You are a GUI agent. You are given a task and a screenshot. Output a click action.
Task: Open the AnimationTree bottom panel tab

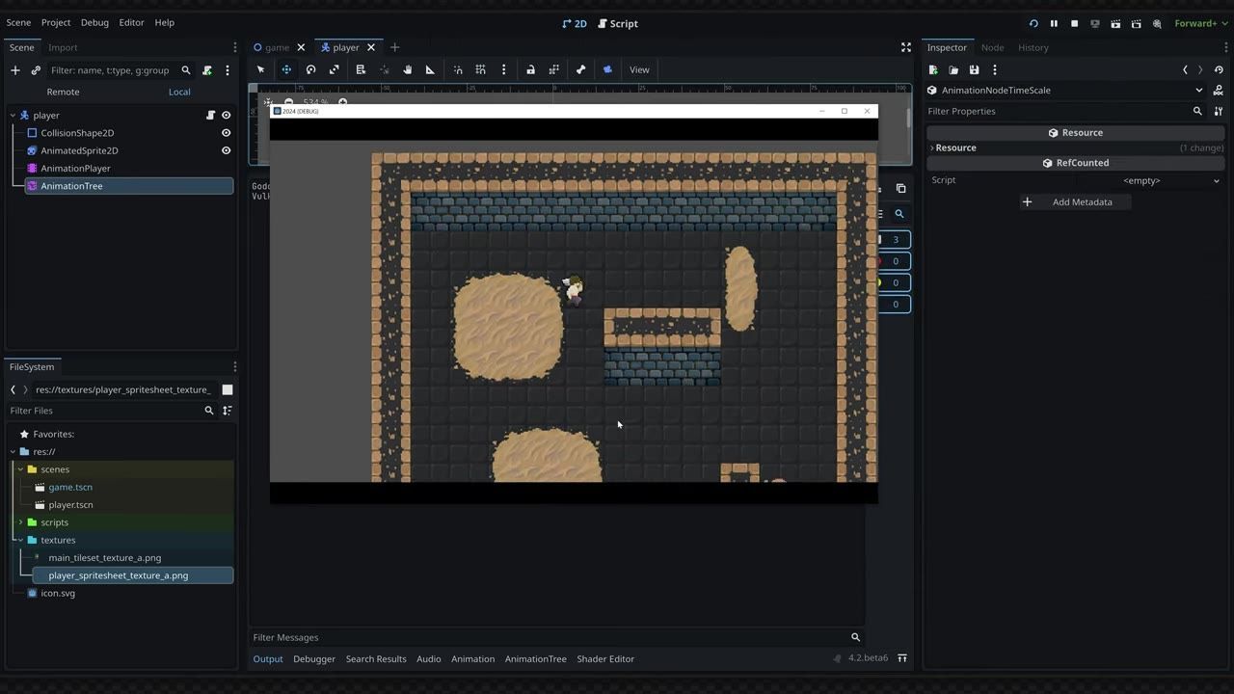[535, 658]
